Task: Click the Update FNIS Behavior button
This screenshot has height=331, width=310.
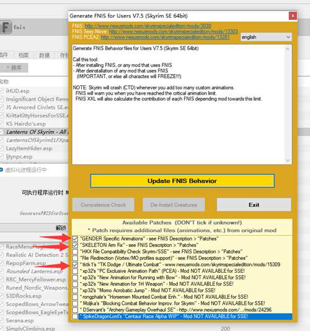Action: click(x=182, y=181)
